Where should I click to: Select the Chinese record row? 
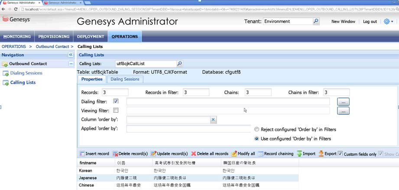point(188,185)
